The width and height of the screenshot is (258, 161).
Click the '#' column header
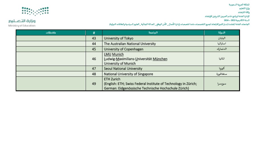pos(94,33)
